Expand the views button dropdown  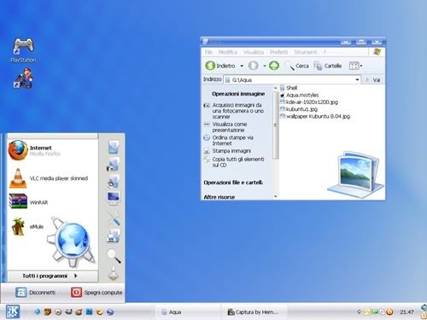(361, 66)
